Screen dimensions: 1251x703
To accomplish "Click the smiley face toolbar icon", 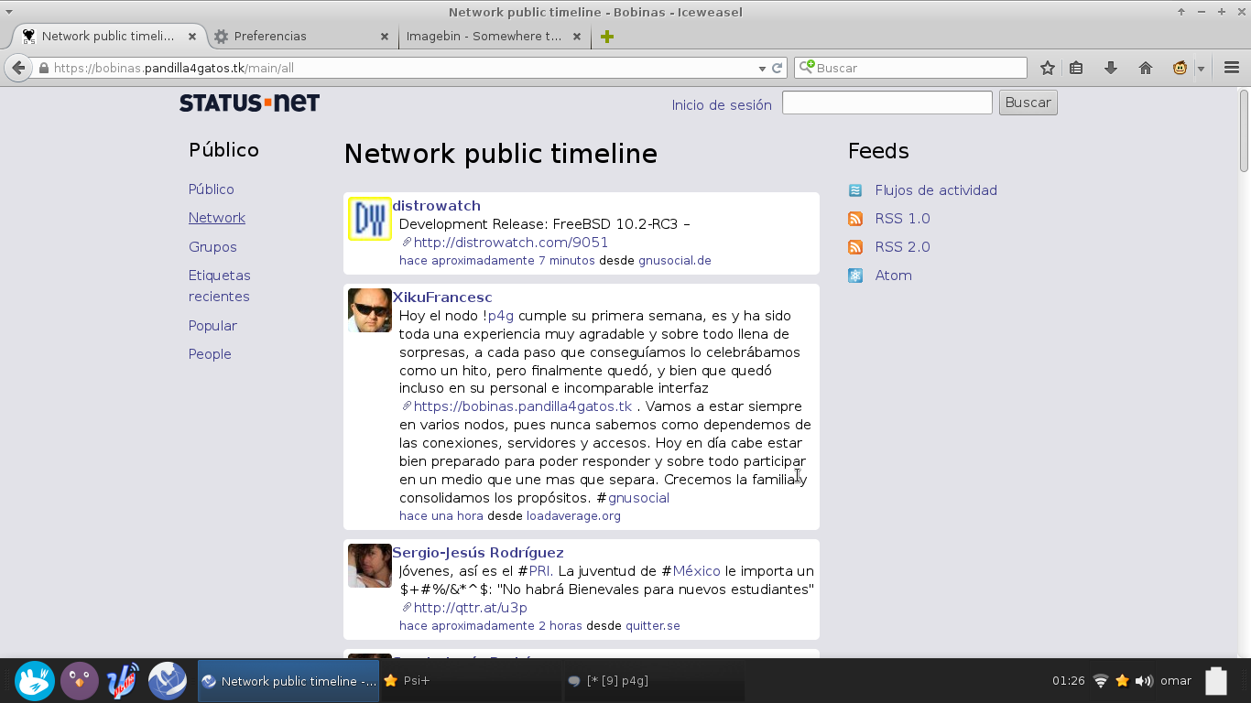I will click(x=1180, y=68).
